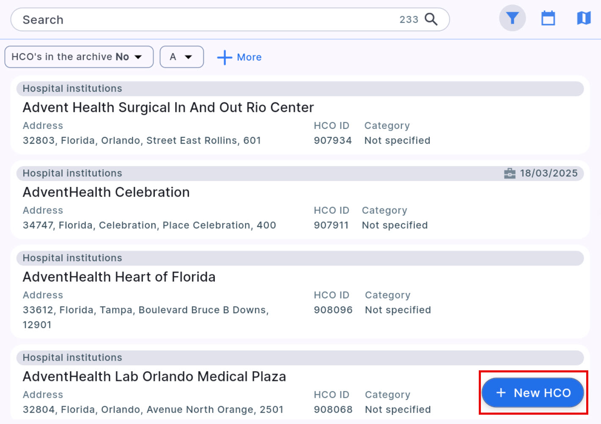This screenshot has width=601, height=424.
Task: Click the Celebration address 34747 Florida
Action: coord(149,225)
